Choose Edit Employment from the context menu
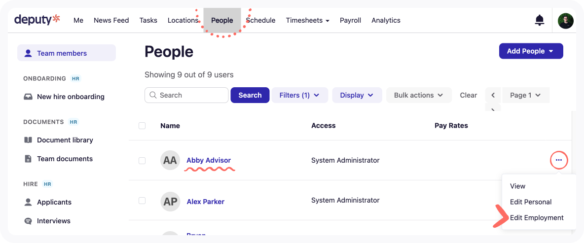The width and height of the screenshot is (584, 243). (x=537, y=218)
